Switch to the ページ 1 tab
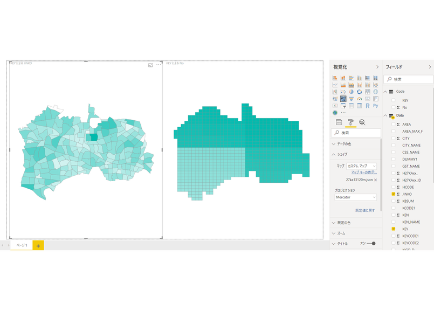Viewport: 434px width, 310px height. (x=22, y=245)
